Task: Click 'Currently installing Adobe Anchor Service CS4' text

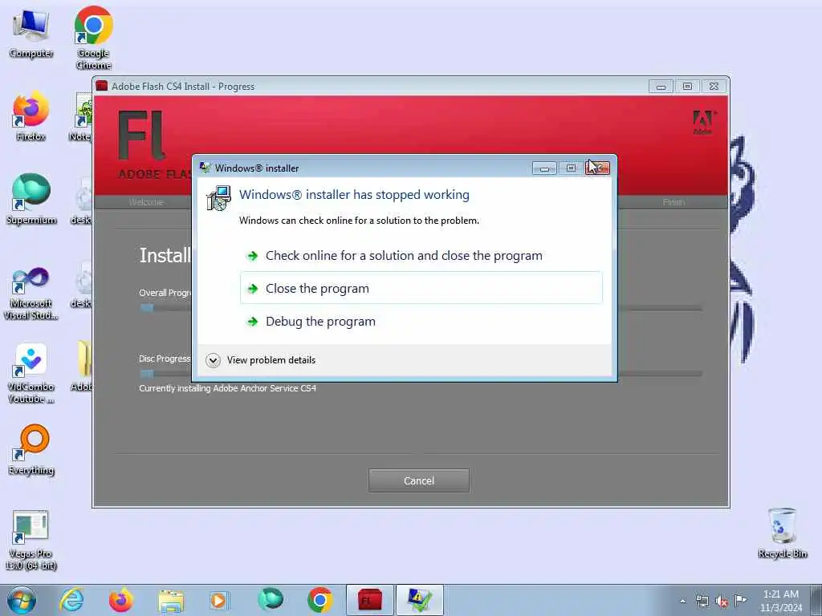Action: click(x=227, y=388)
